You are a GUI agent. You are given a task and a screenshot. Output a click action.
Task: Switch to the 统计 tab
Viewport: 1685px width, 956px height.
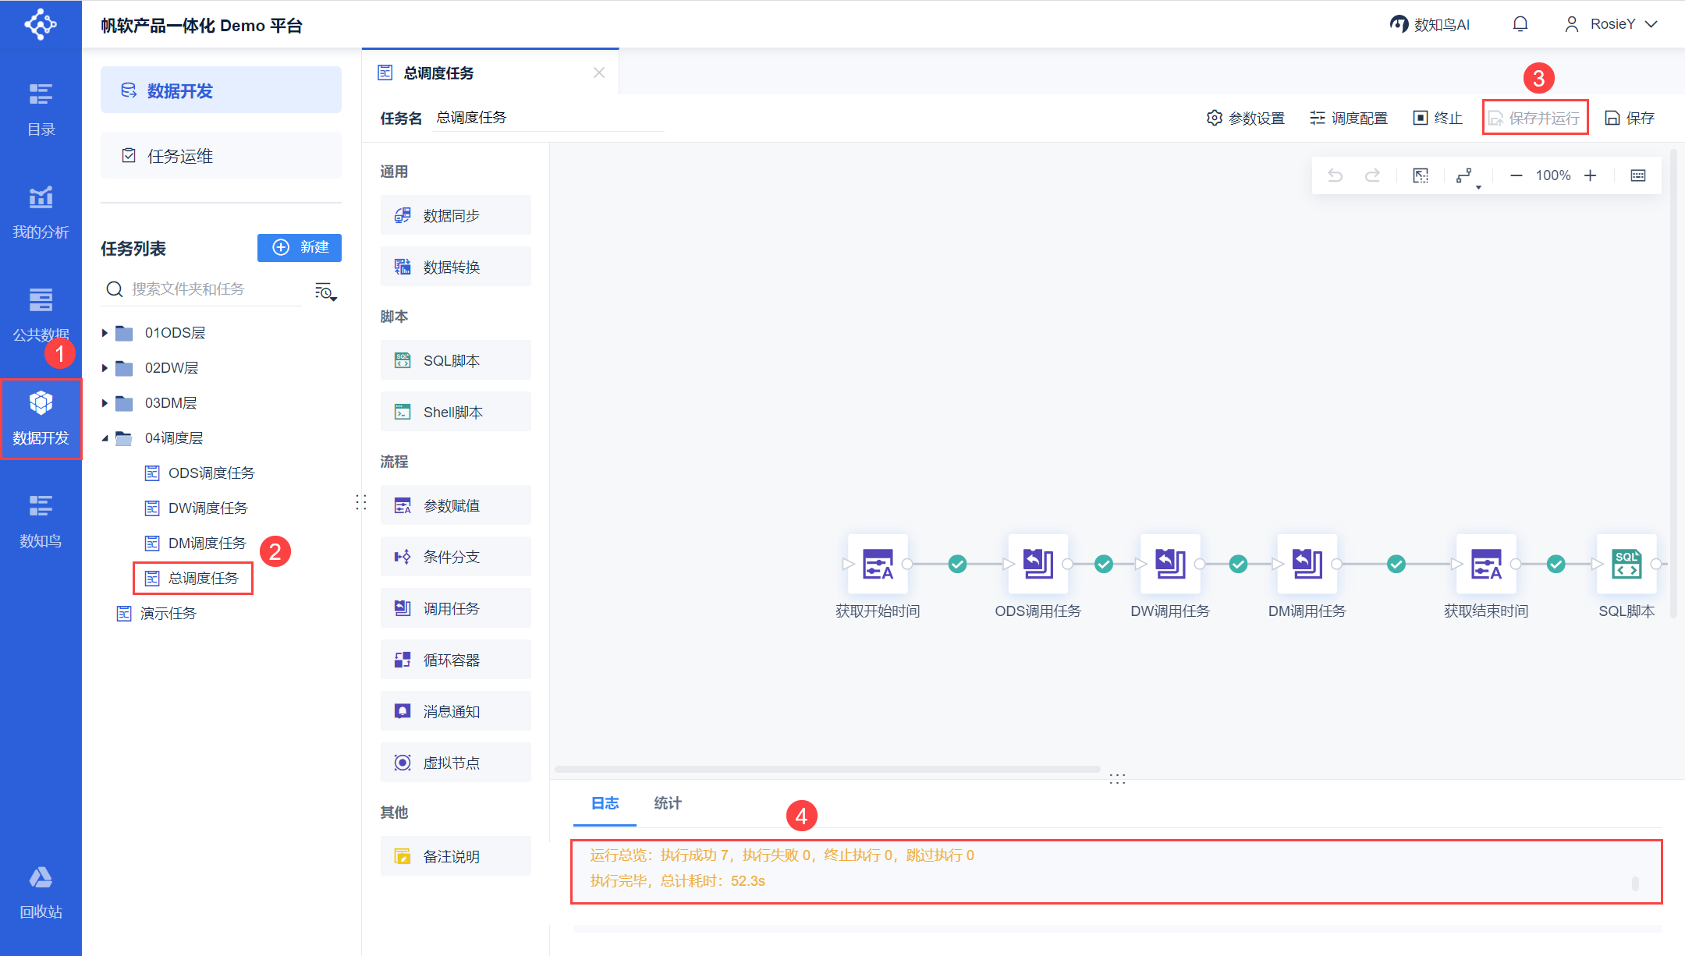pyautogui.click(x=667, y=803)
